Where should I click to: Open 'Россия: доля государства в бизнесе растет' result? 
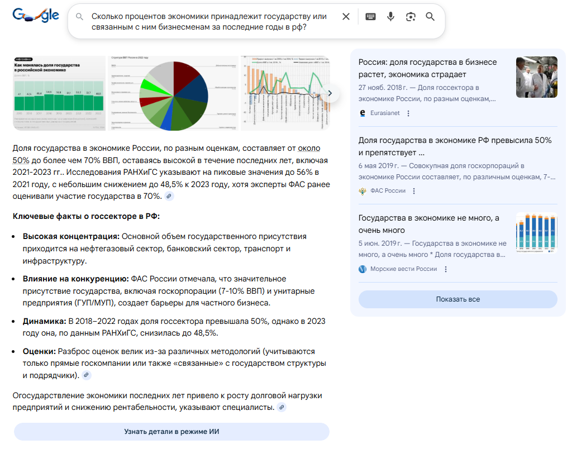tap(427, 68)
